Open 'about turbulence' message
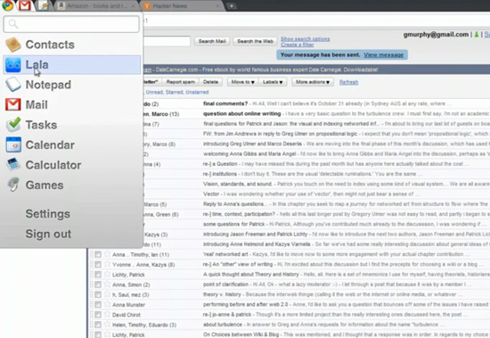490x338 pixels. [223, 325]
